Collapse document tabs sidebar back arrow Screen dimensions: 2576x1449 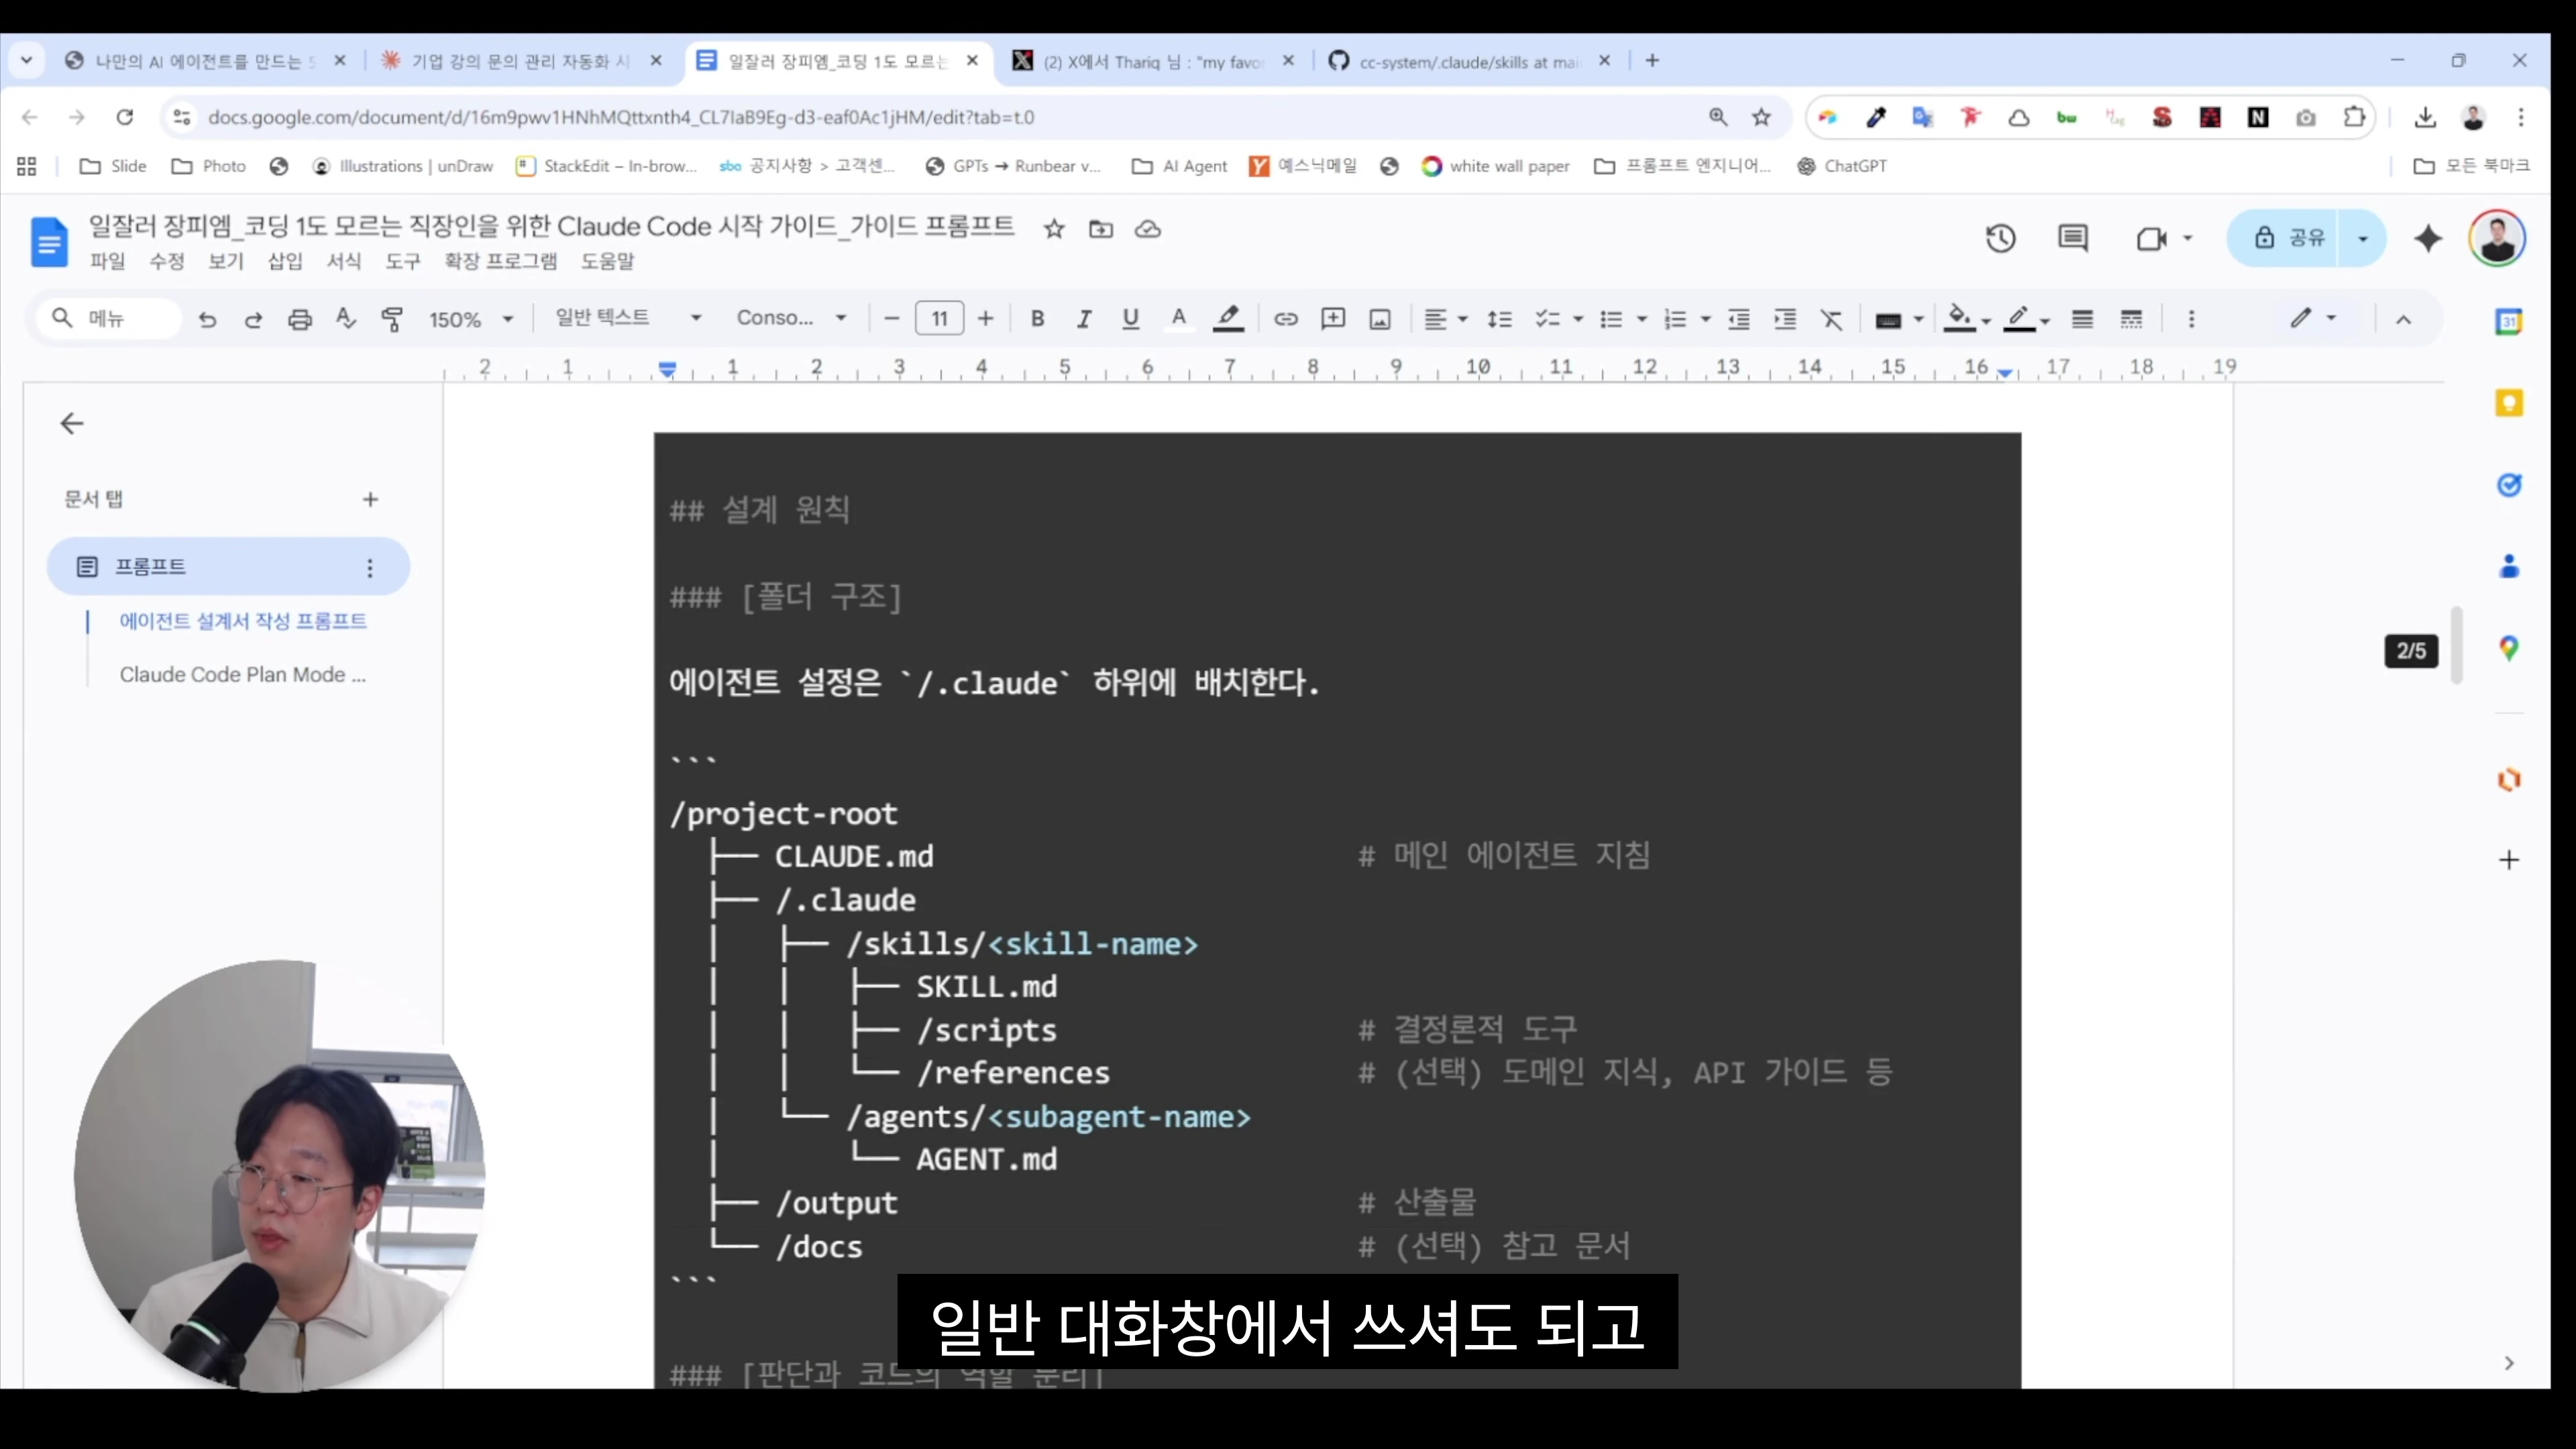(x=72, y=424)
